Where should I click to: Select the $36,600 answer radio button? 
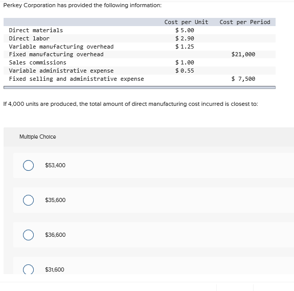pyautogui.click(x=28, y=235)
